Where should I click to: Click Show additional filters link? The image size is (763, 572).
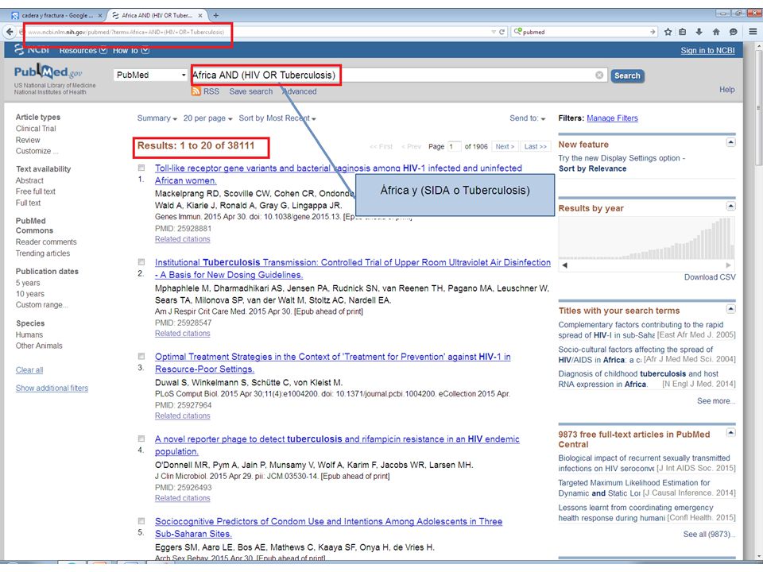52,388
